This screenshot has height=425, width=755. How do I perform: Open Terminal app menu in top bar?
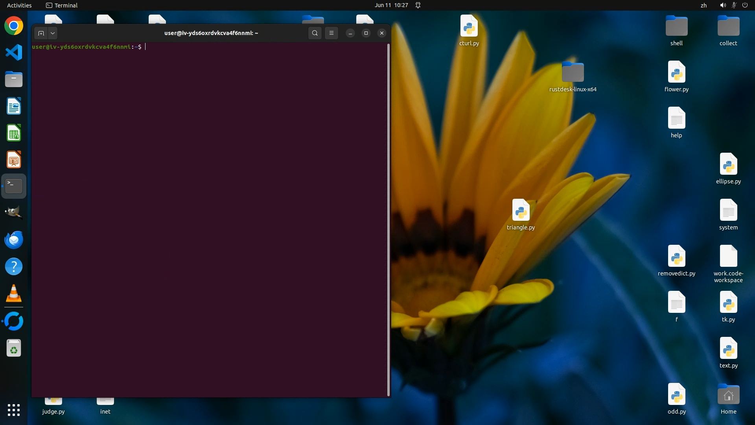coord(62,6)
